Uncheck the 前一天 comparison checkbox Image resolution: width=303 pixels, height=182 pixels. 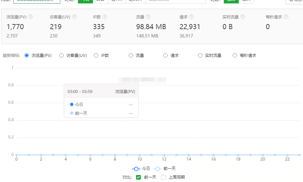pyautogui.click(x=138, y=177)
